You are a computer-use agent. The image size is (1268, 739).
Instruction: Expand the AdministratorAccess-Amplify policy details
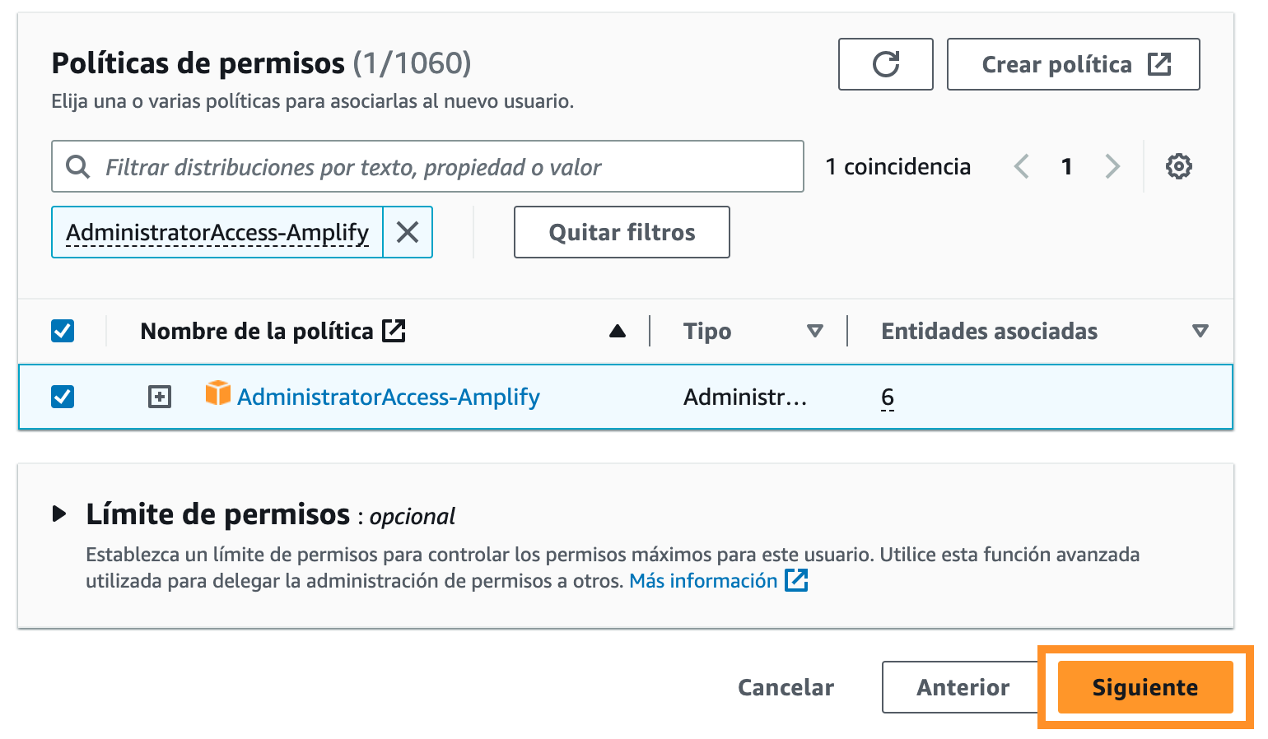click(160, 397)
